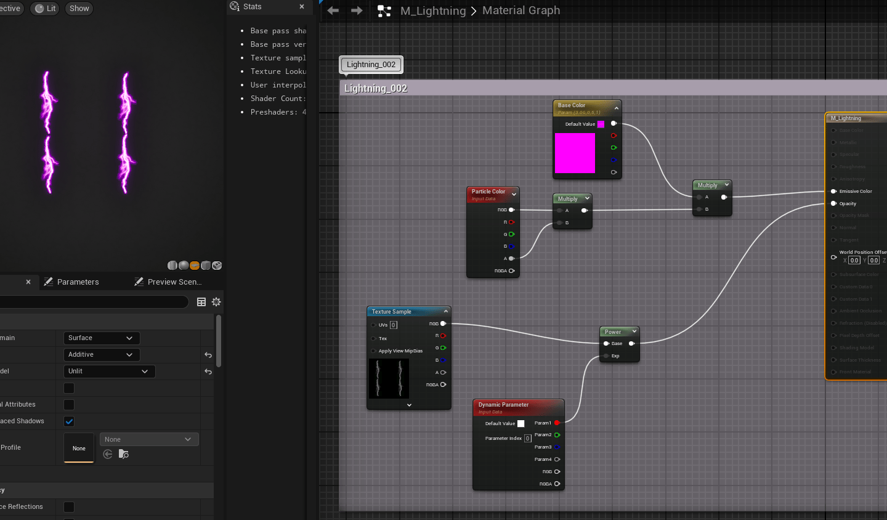Click the Base Color magenta default value swatch

601,124
